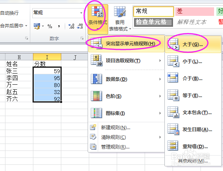Expand 项目选取规则 submenu arrow

tap(160, 61)
